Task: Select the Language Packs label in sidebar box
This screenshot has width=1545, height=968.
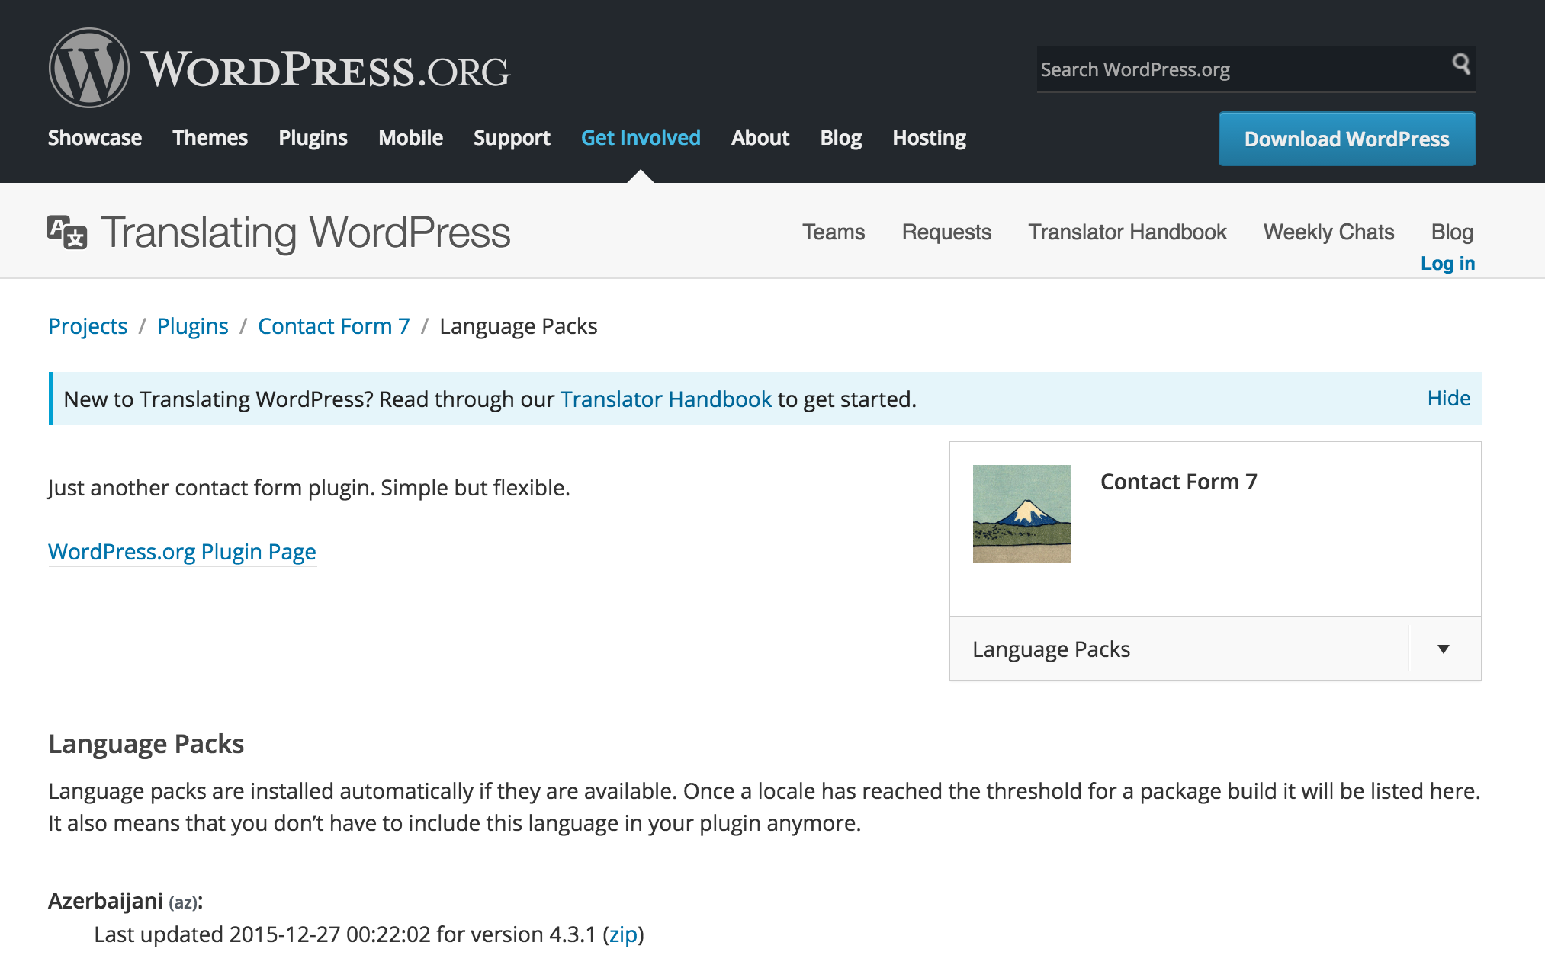Action: (x=1051, y=649)
